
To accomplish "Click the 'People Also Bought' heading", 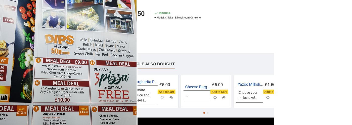I will 156,64.
